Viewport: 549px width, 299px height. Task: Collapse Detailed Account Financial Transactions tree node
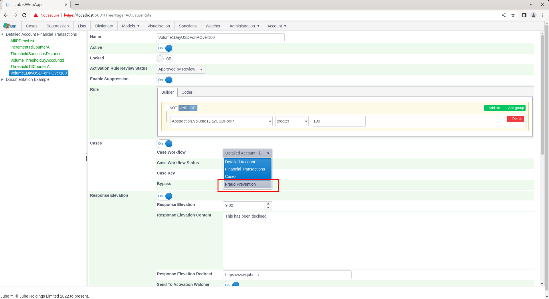point(3,34)
